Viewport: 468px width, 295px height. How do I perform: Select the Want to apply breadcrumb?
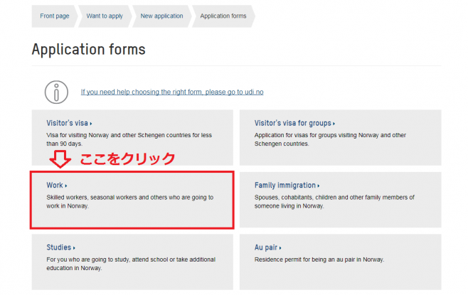click(105, 16)
